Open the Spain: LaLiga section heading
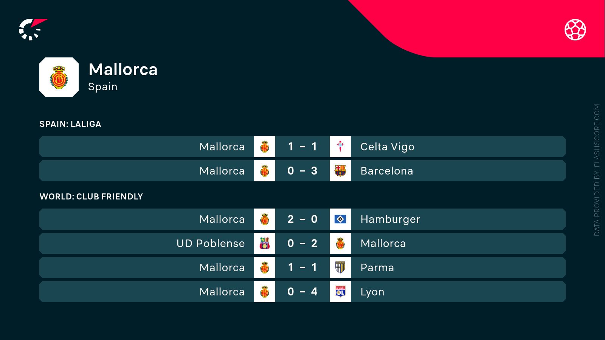The width and height of the screenshot is (605, 340). pos(70,124)
